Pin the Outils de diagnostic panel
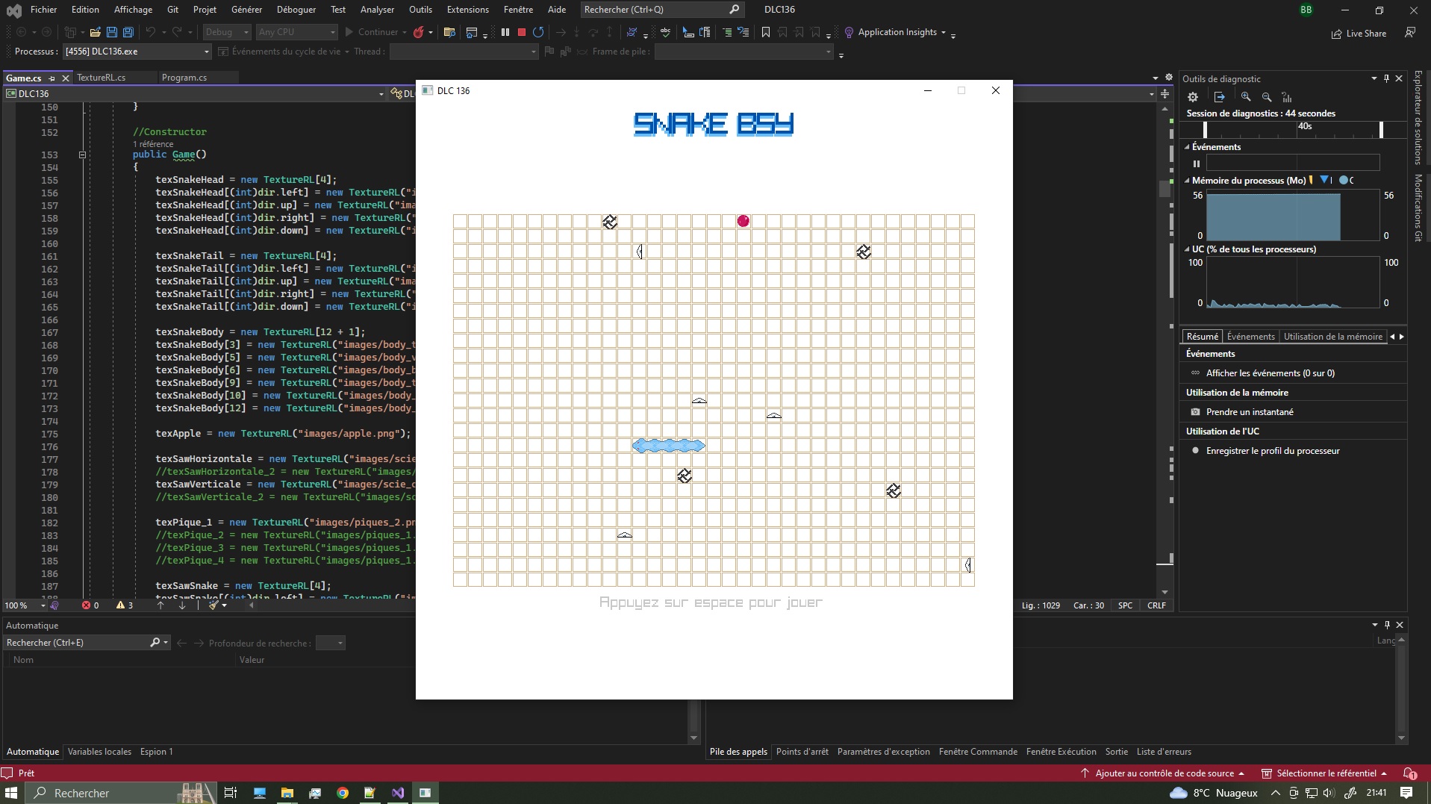 [1386, 78]
